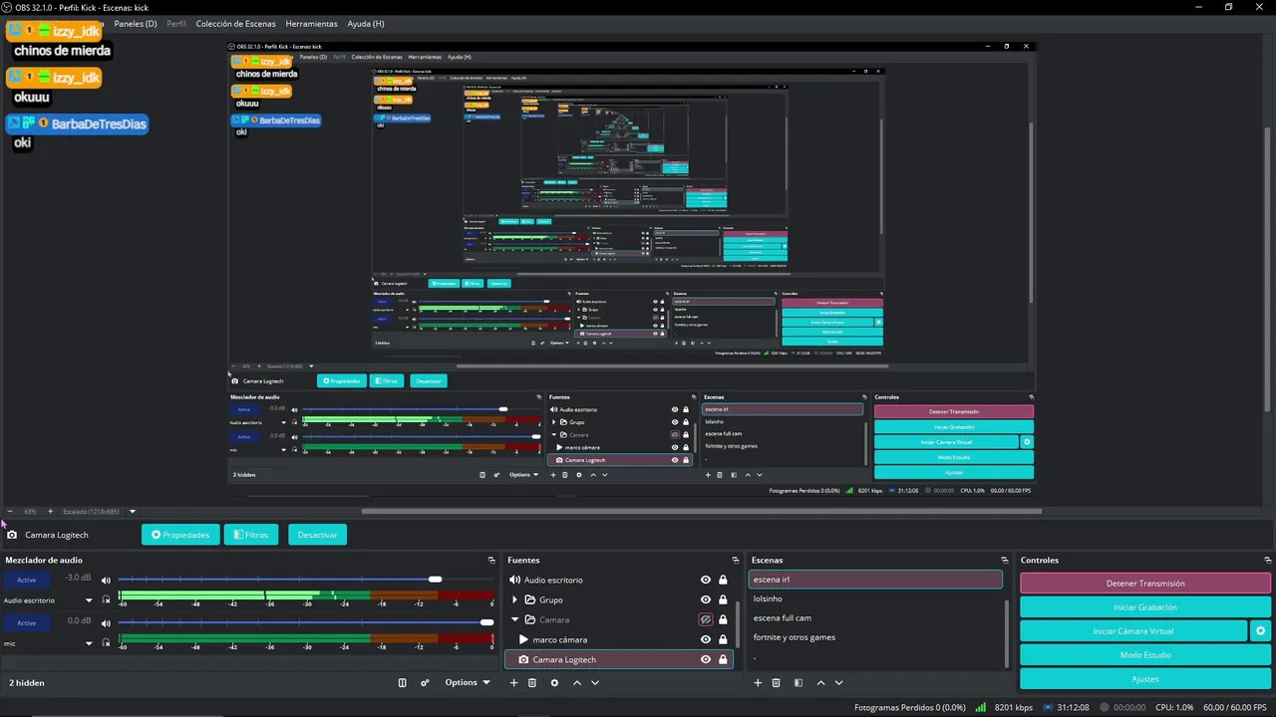Click Iniciar Grabación button
The height and width of the screenshot is (717, 1276).
click(x=1145, y=607)
